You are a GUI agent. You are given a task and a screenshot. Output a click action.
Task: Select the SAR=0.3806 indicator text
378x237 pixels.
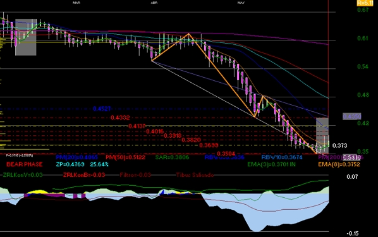[x=172, y=157]
